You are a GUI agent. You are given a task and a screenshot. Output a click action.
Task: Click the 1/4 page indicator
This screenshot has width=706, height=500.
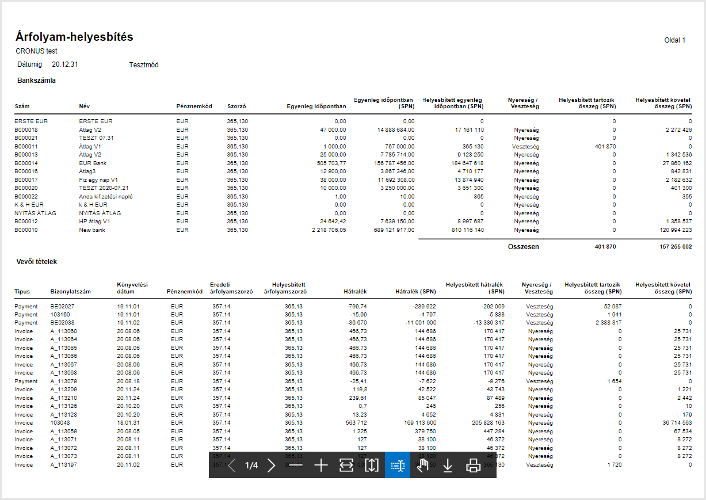[x=251, y=465]
